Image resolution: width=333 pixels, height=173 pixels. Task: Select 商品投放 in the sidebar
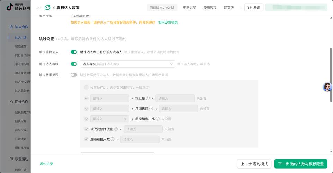tap(21, 130)
